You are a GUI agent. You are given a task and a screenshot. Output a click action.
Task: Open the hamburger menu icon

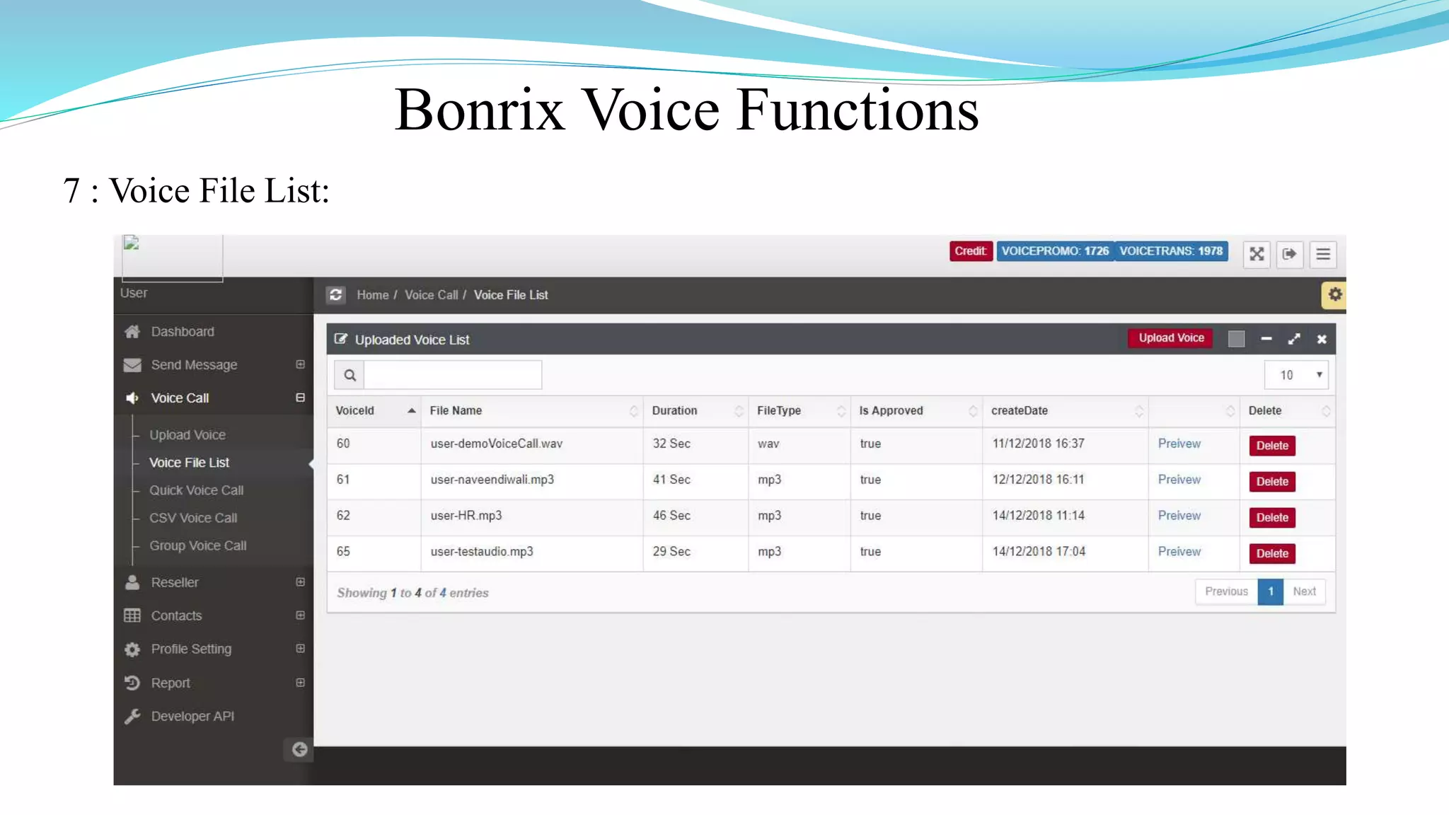[x=1323, y=254]
